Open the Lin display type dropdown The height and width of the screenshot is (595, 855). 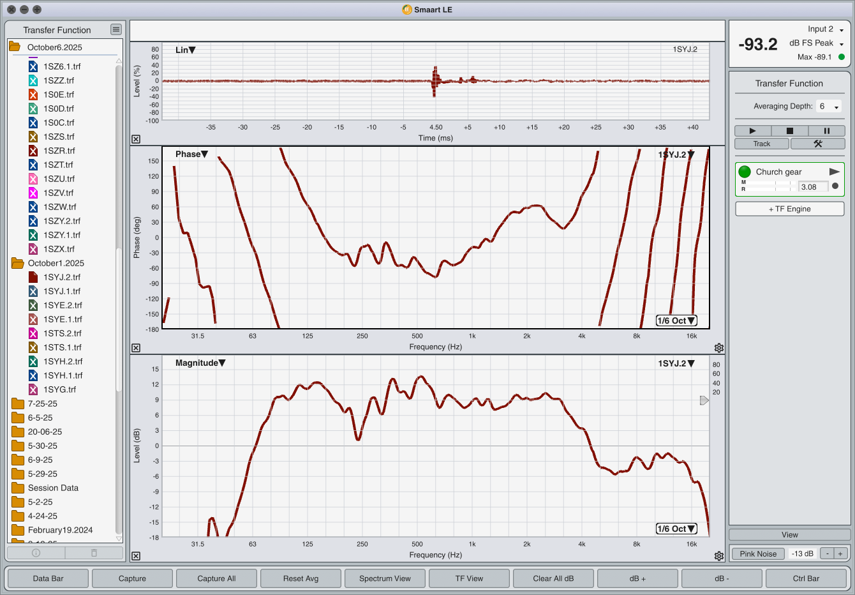tap(186, 50)
